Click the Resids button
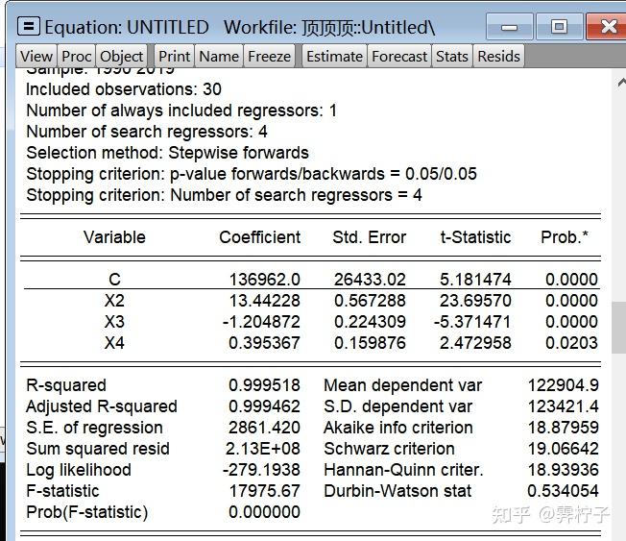The height and width of the screenshot is (541, 626). pos(498,56)
